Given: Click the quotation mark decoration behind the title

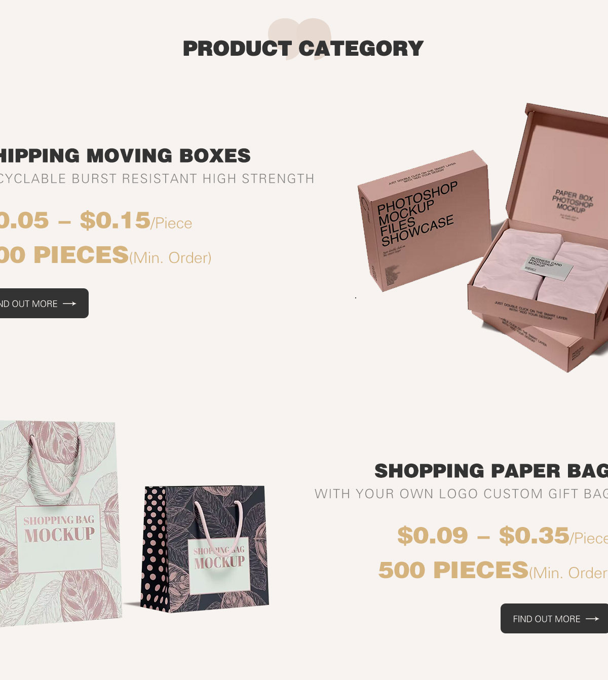Looking at the screenshot, I should tap(299, 39).
